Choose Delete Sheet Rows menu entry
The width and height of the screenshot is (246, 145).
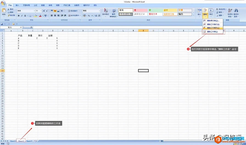click(x=213, y=24)
